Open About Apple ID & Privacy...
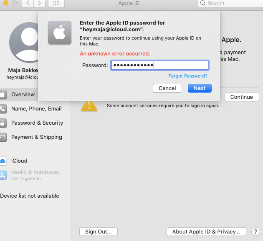This screenshot has width=263, height=241. coord(206,232)
